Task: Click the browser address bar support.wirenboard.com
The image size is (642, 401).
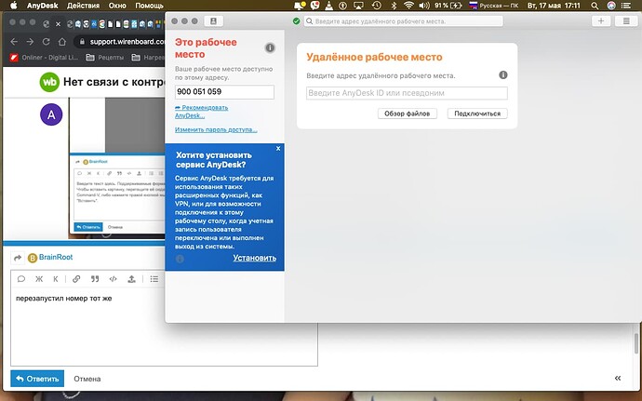Action: (x=127, y=42)
